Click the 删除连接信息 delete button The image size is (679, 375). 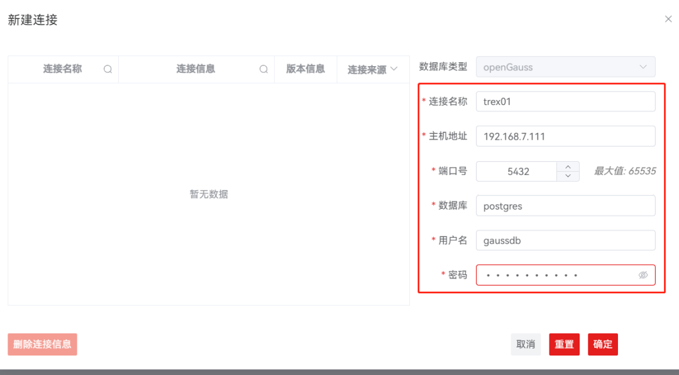[42, 344]
